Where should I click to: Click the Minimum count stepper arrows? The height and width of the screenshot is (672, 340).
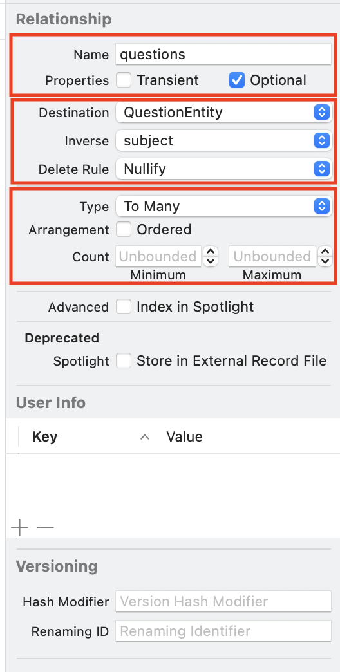point(210,256)
